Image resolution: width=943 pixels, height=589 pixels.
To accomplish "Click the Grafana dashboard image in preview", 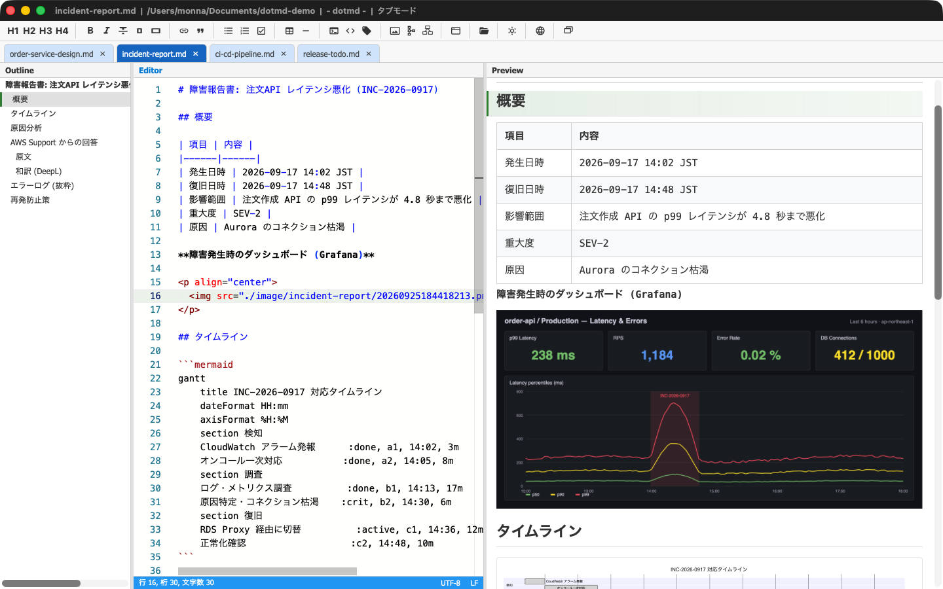I will click(709, 410).
